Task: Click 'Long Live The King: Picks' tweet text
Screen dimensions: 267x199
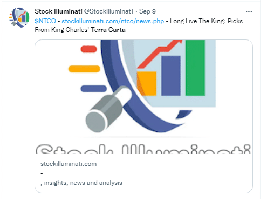Action: [206, 21]
